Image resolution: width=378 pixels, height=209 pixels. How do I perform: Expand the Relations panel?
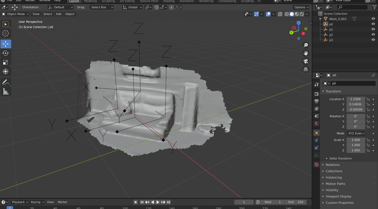pyautogui.click(x=333, y=165)
